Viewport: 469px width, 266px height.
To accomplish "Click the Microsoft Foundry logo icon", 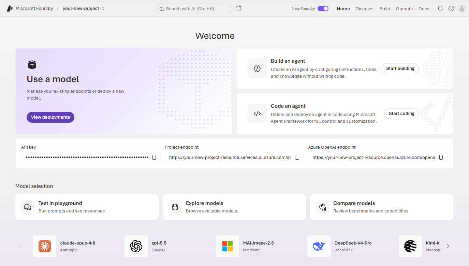I will [x=10, y=9].
